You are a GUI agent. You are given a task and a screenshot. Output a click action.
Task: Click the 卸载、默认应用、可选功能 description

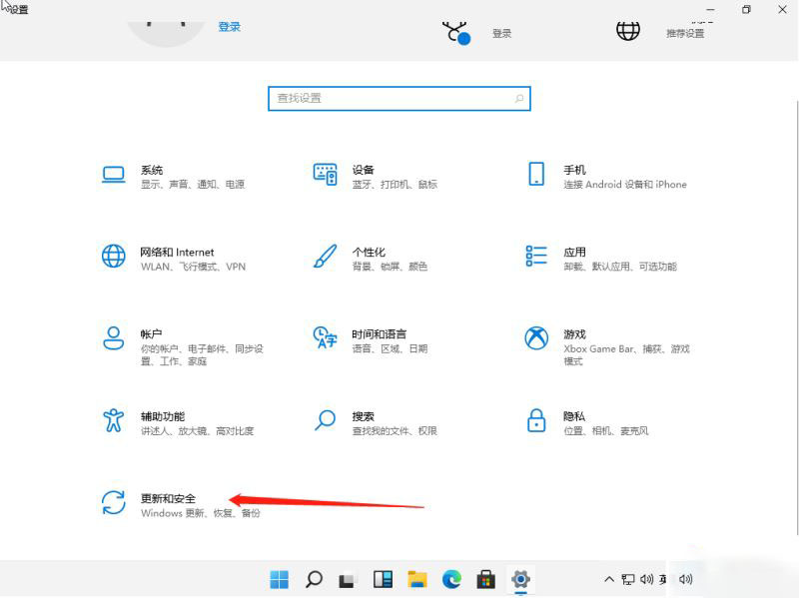coord(620,267)
